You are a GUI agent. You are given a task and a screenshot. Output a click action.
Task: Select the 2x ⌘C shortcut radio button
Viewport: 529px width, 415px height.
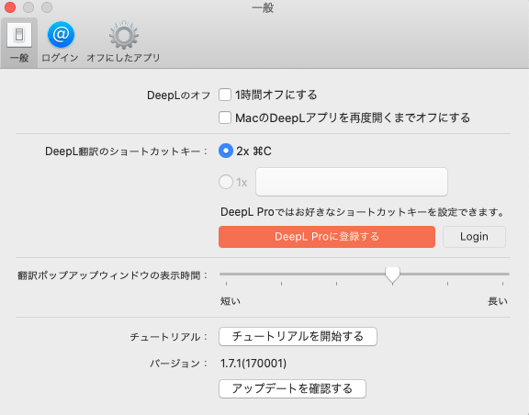point(226,151)
